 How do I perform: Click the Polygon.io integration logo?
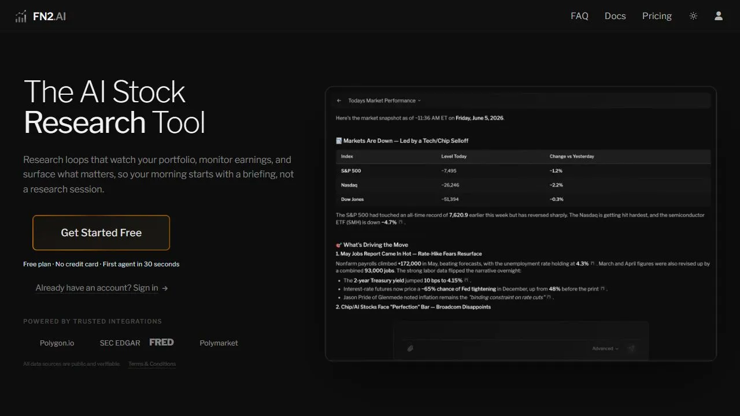coord(57,343)
